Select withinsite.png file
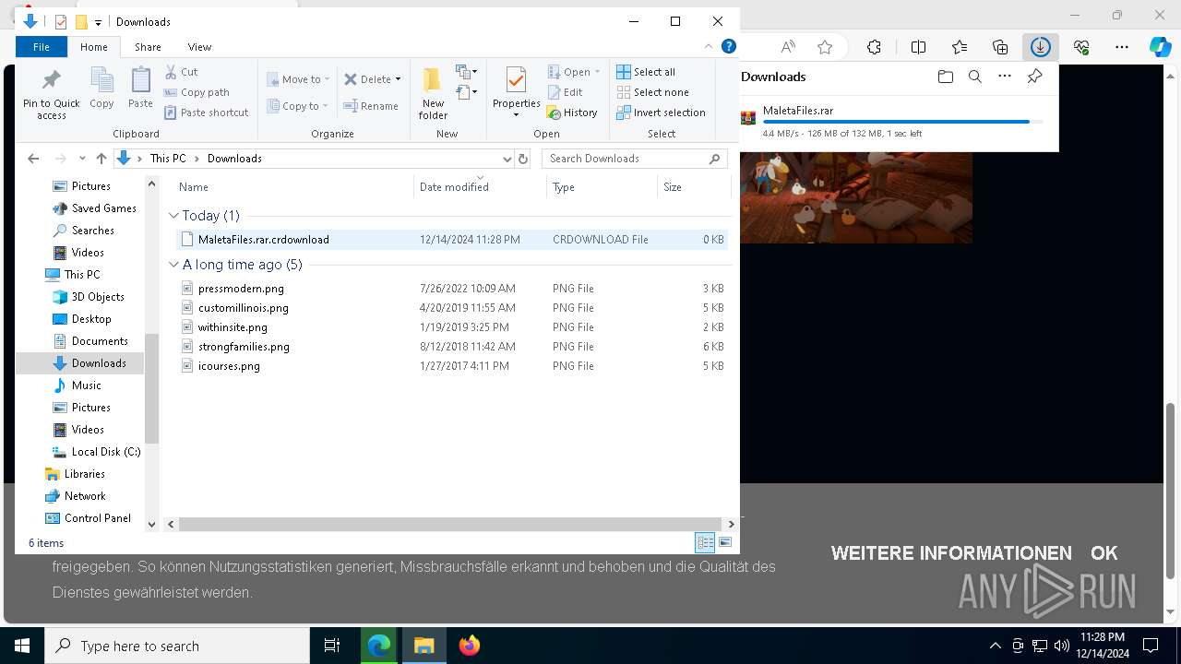The width and height of the screenshot is (1181, 664). 452,327
